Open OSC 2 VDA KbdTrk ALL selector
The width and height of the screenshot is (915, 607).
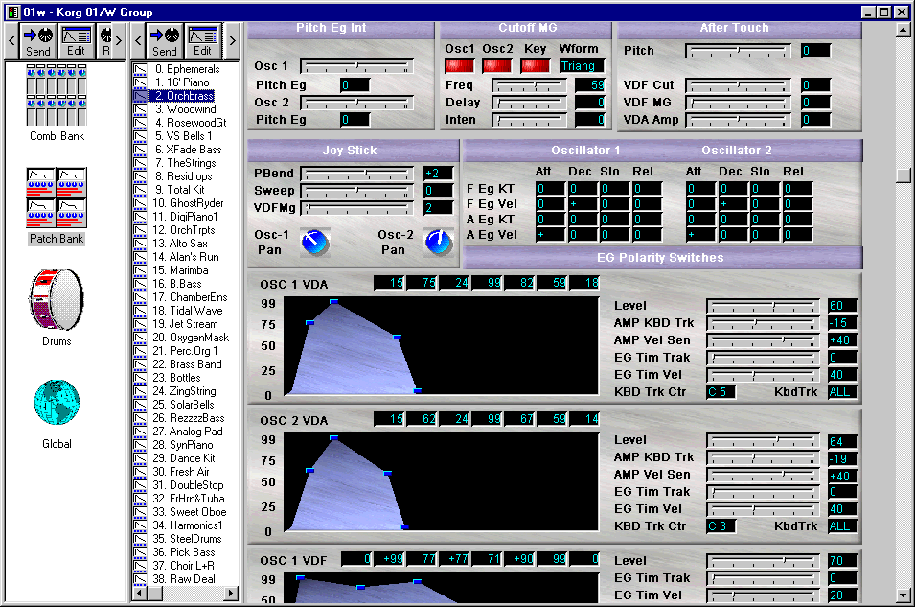point(842,526)
